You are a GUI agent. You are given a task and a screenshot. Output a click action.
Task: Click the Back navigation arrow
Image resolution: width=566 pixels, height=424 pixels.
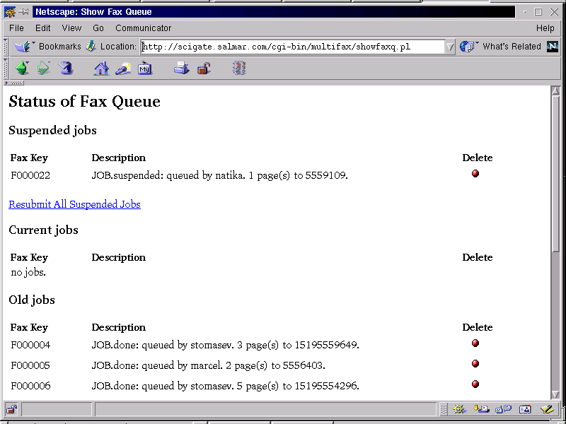click(x=22, y=69)
